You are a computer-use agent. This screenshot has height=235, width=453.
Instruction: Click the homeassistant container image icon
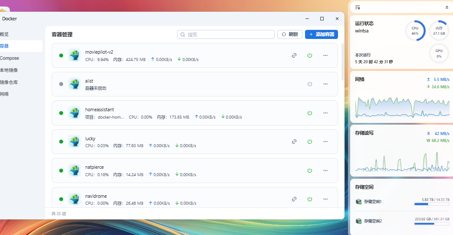pos(75,113)
